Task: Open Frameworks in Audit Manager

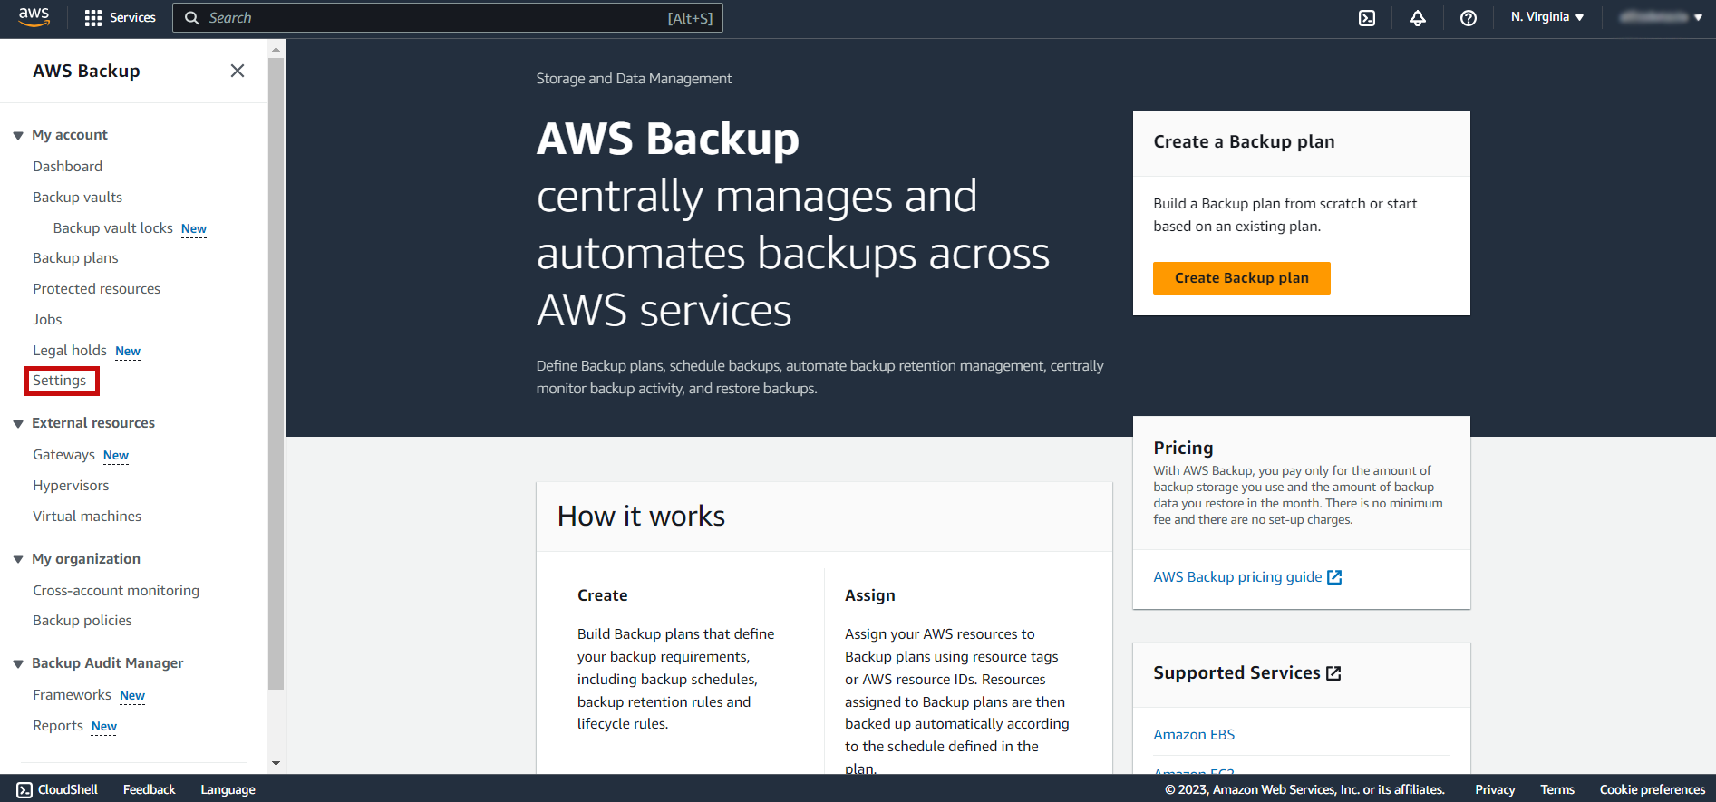Action: [x=73, y=695]
